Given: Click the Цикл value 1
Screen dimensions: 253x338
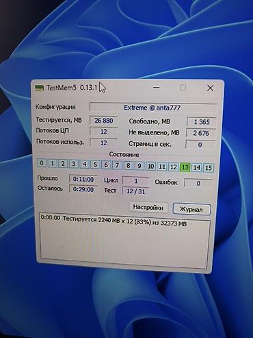Looking at the screenshot, I should 136,181.
